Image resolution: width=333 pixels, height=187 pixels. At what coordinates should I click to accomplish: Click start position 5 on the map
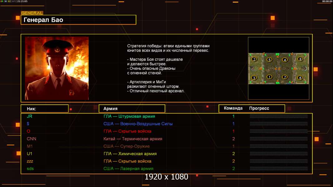(269, 60)
